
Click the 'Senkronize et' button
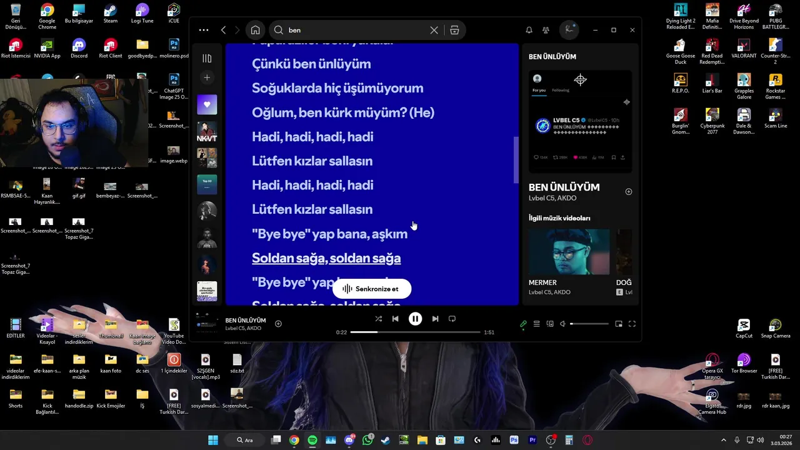(x=372, y=289)
